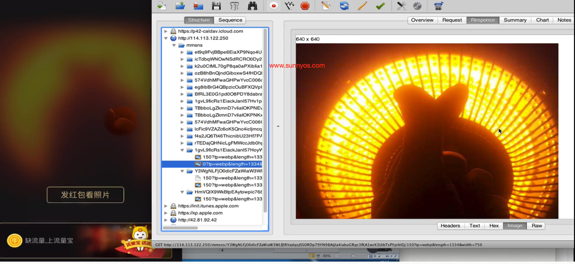Click the gold coin icon by 缺流量,上流量宝
The height and width of the screenshot is (264, 575).
click(x=15, y=241)
